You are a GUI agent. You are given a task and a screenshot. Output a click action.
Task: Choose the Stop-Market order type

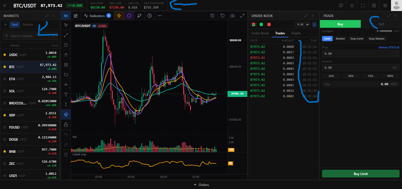coord(376,39)
